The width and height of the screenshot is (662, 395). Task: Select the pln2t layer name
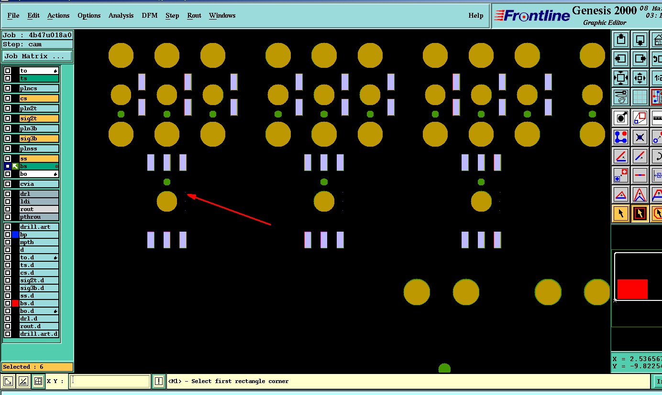click(x=39, y=108)
